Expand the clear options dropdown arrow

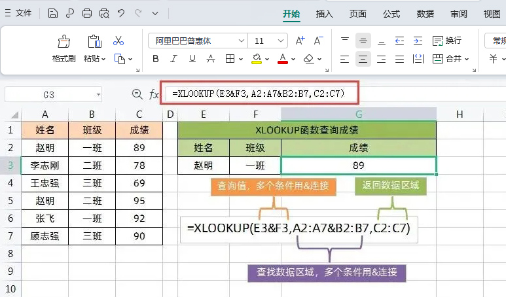(319, 59)
